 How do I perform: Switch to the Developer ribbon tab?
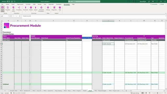pos(59,4)
